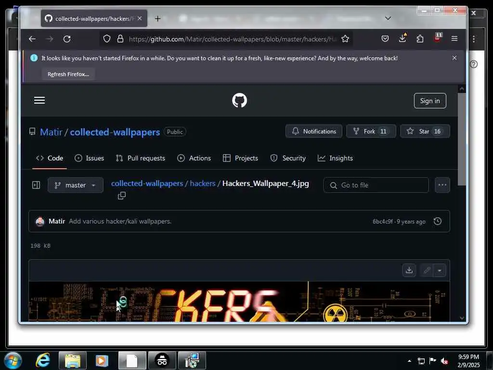Open collected-wallpapers repository link
Image resolution: width=493 pixels, height=370 pixels.
click(115, 132)
